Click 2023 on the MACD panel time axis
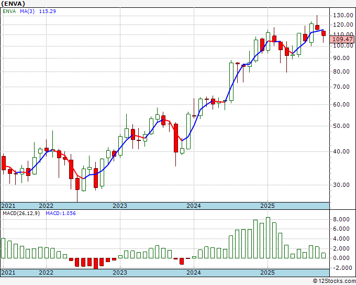356x285 pixels. [120, 272]
